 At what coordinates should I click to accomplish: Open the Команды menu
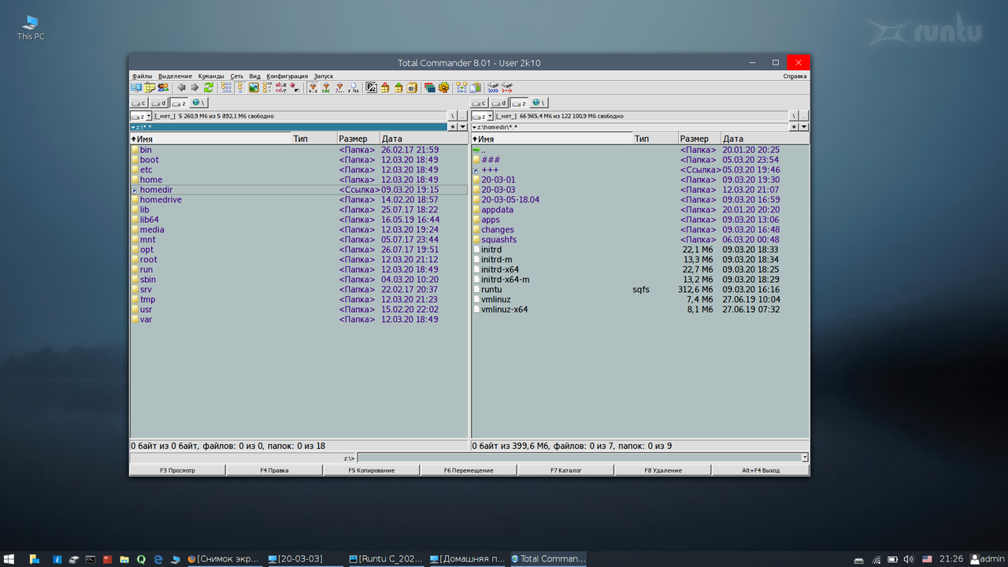click(211, 76)
